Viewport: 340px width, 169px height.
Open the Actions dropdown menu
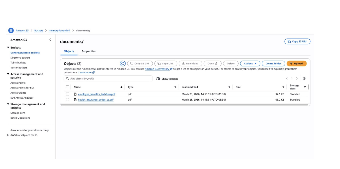pos(250,64)
